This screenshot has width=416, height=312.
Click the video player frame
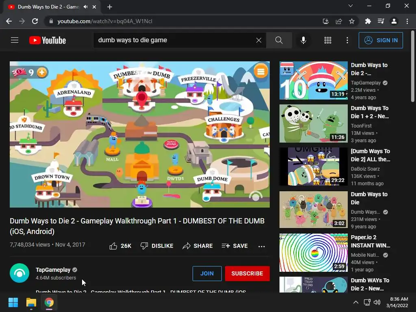click(140, 134)
